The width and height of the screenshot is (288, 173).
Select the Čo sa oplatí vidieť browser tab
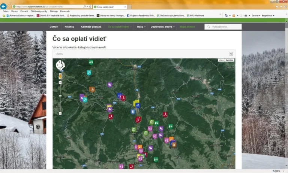click(x=110, y=7)
